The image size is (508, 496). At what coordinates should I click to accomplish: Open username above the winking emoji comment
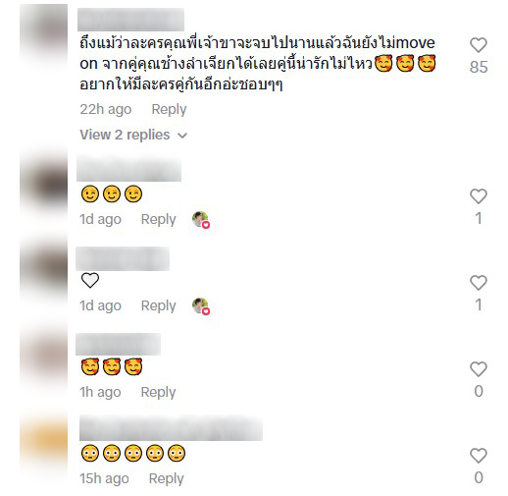coord(128,169)
